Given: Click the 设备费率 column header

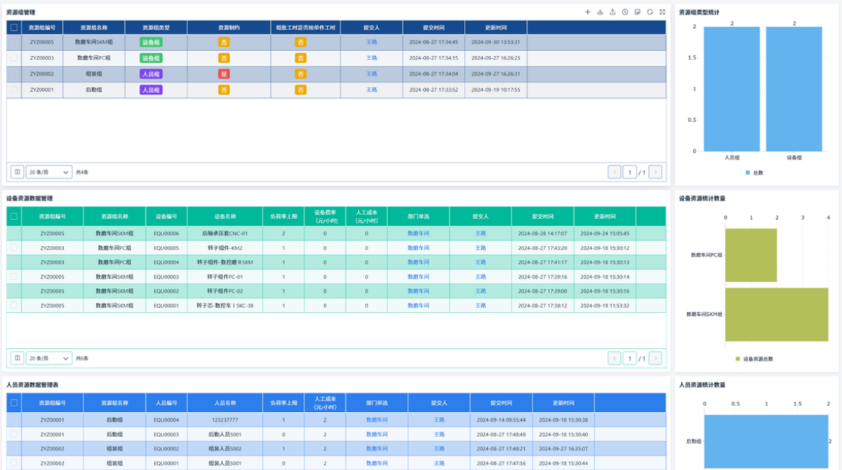Looking at the screenshot, I should (326, 216).
